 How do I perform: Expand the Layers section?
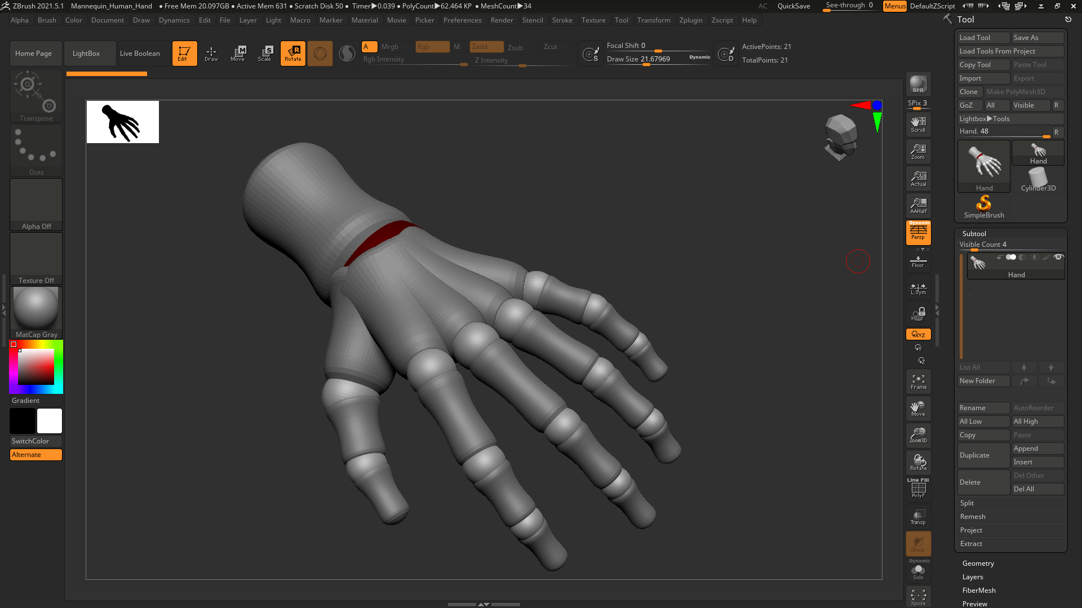973,577
